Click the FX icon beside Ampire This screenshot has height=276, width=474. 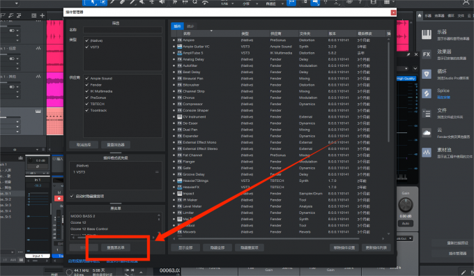[180, 40]
